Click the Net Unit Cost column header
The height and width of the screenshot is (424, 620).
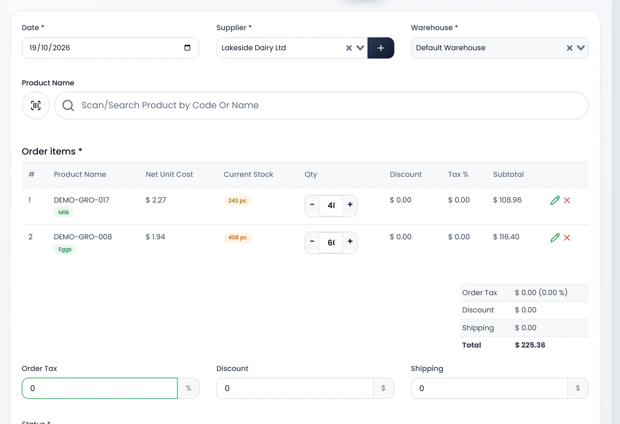(x=169, y=175)
